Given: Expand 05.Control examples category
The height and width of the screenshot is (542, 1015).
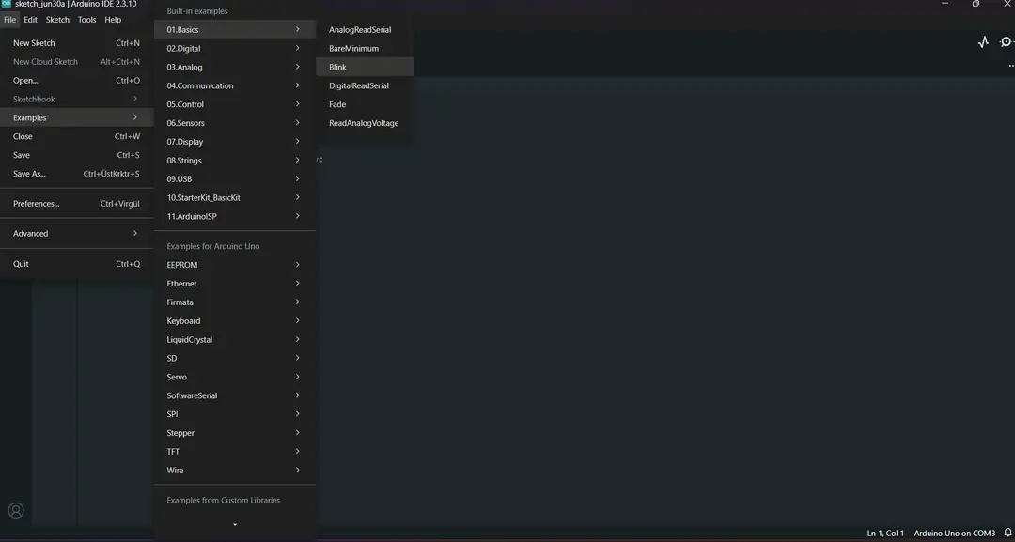Looking at the screenshot, I should coord(235,105).
